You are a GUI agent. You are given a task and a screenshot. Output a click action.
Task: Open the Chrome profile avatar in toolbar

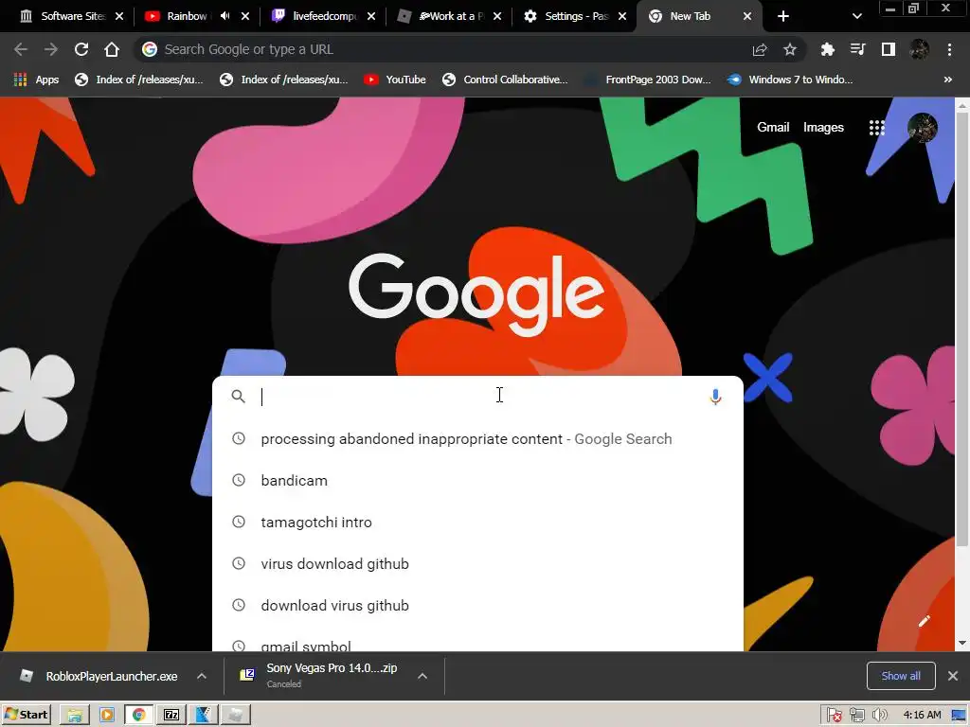919,49
